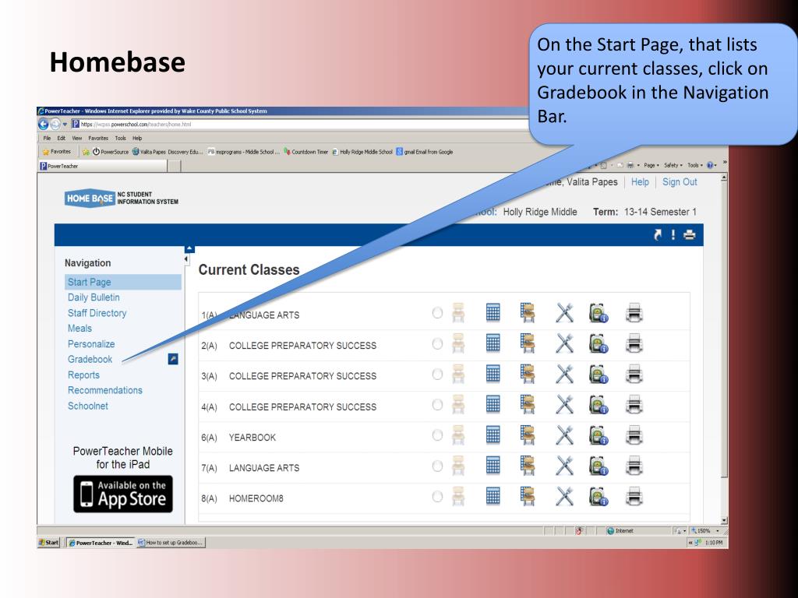Open attendance grid for 6(A) Yearbook
Viewport: 798px width, 598px height.
[x=493, y=435]
